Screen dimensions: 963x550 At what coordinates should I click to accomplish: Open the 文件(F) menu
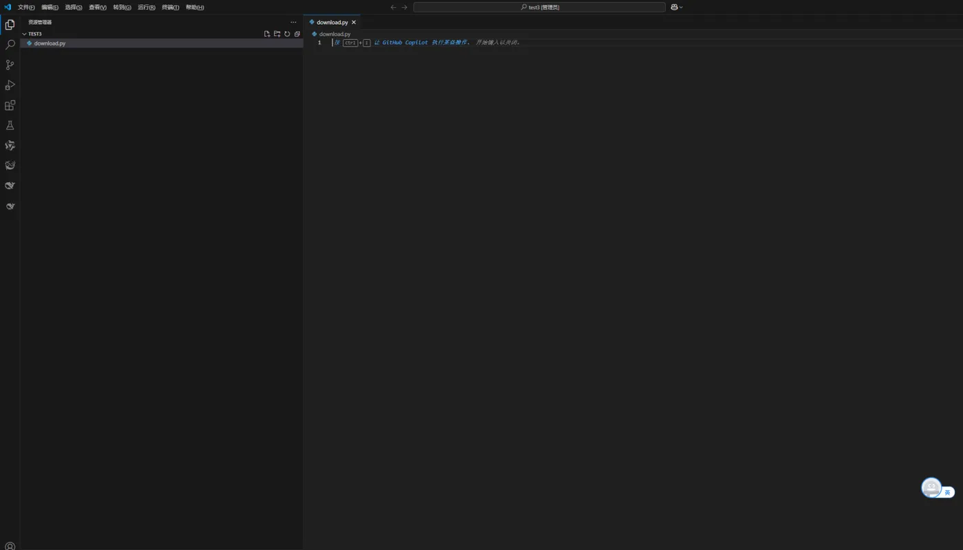click(26, 7)
